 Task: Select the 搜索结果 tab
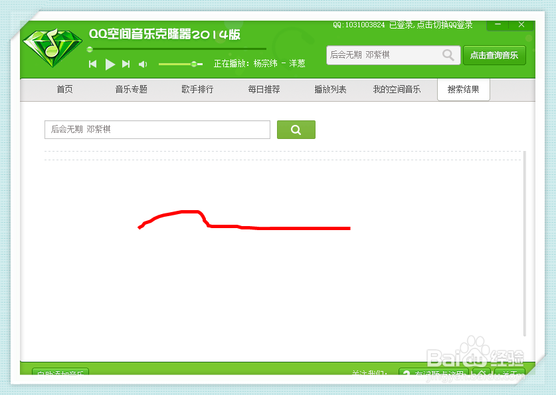(464, 89)
